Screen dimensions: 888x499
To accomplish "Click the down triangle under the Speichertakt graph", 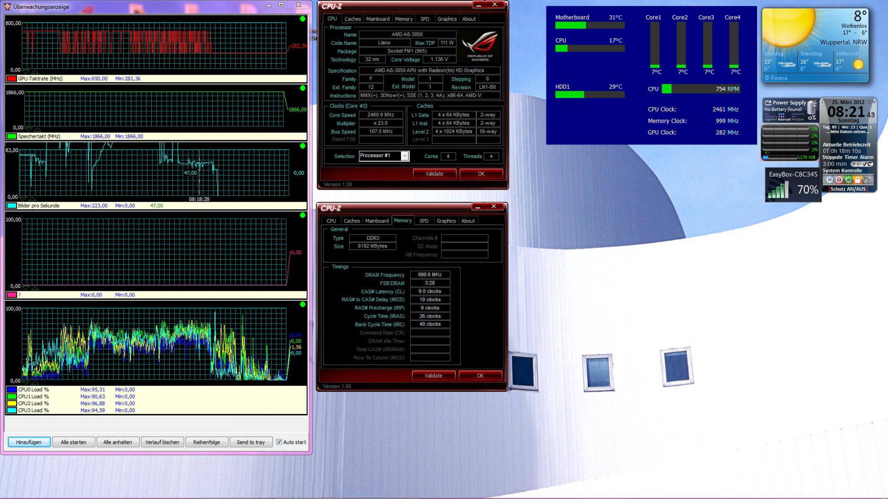I will tap(28, 129).
